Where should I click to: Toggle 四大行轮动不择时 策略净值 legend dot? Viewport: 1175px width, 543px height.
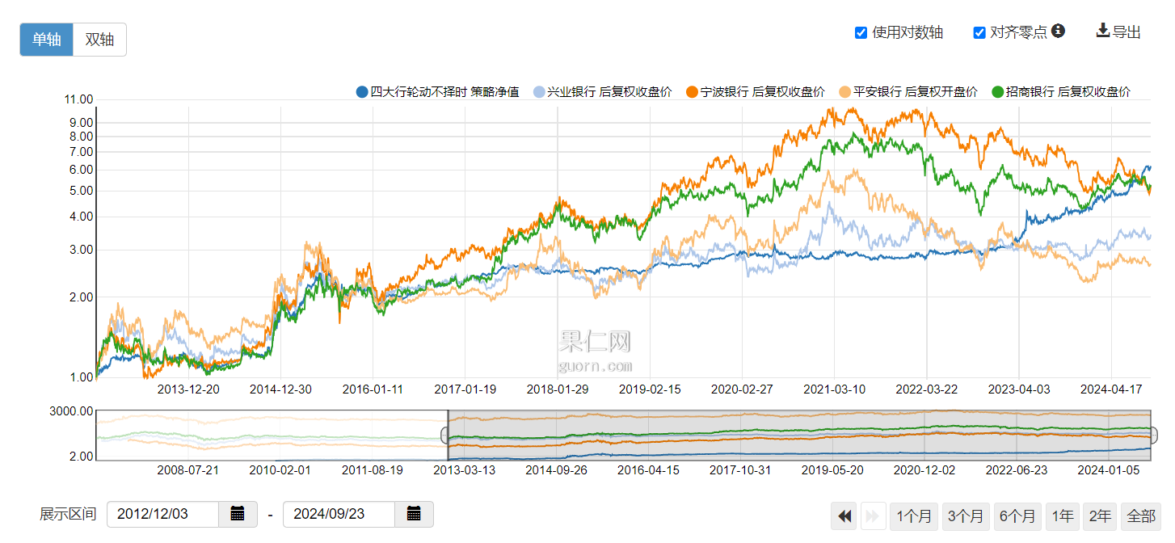tap(362, 92)
